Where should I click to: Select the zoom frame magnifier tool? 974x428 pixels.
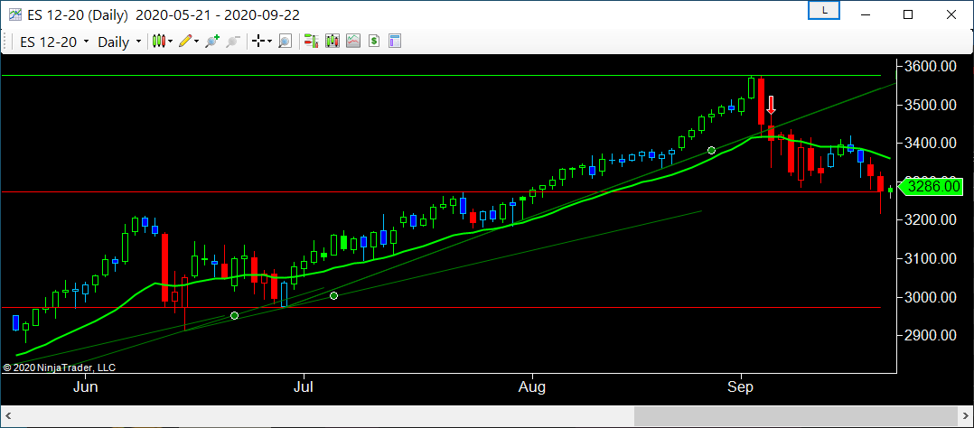tap(285, 42)
